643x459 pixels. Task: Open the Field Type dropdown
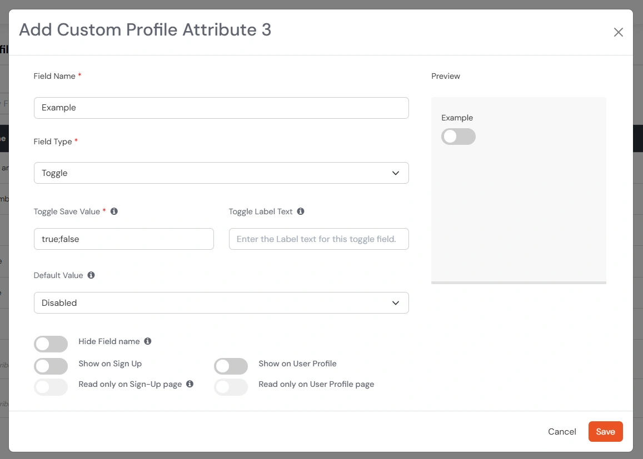(x=221, y=173)
